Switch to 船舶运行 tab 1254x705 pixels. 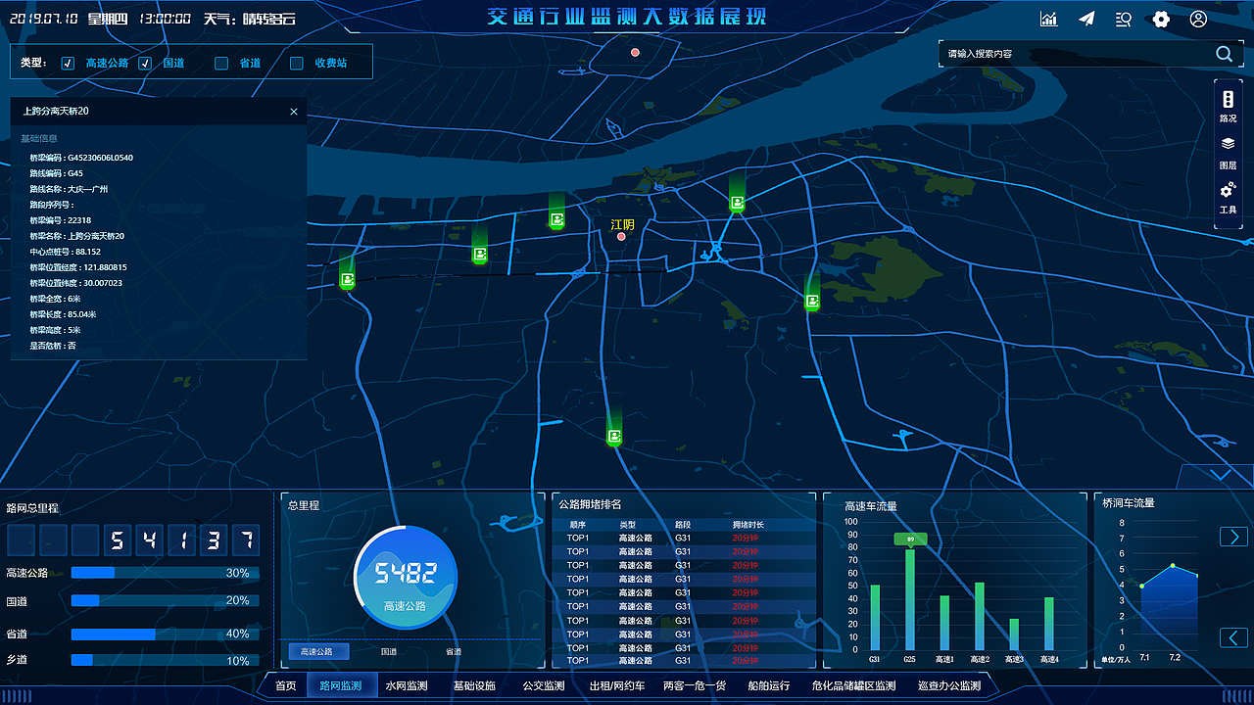coord(768,685)
